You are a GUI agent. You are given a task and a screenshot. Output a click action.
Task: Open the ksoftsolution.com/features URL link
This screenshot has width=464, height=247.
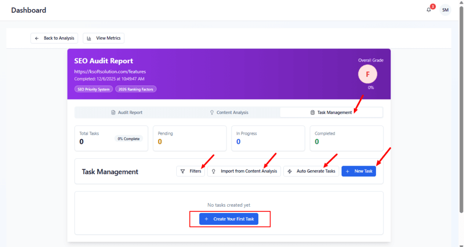110,71
